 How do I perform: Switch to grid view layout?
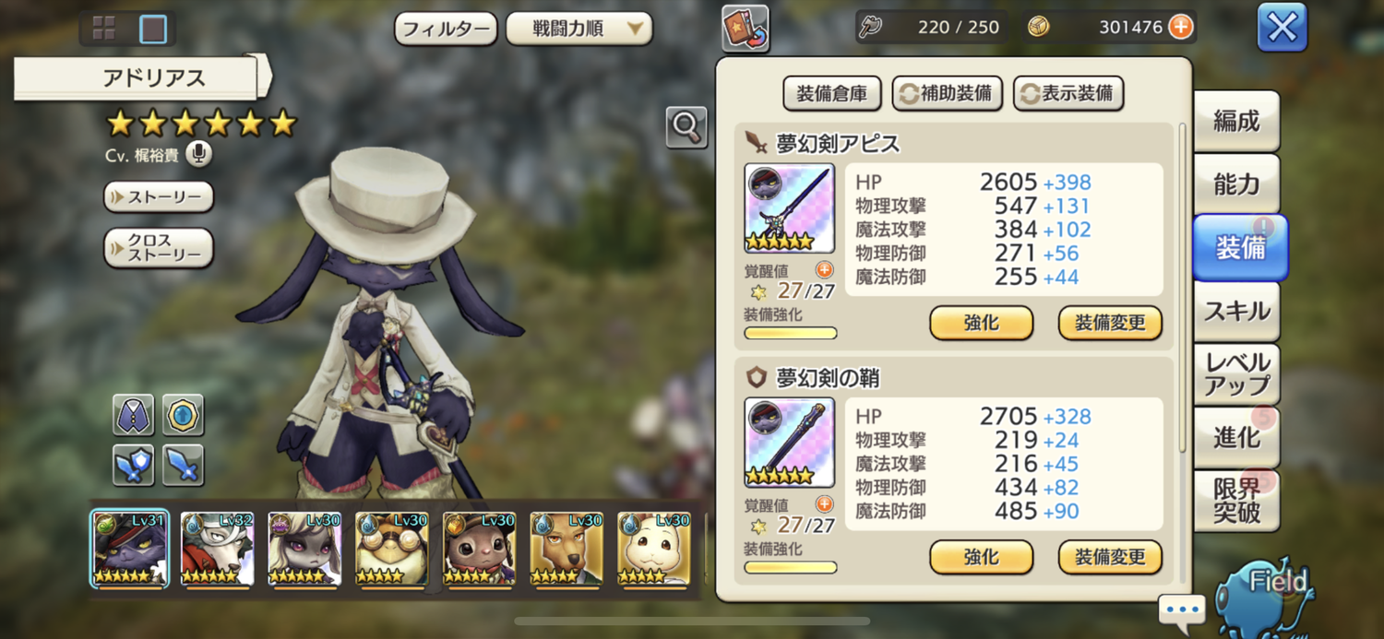[104, 30]
